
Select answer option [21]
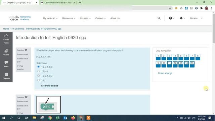pyautogui.click(x=38, y=80)
